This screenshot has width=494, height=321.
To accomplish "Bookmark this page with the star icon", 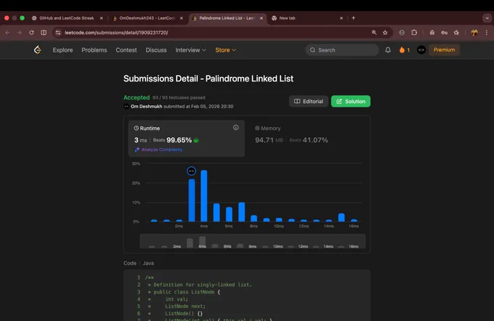I will (385, 33).
